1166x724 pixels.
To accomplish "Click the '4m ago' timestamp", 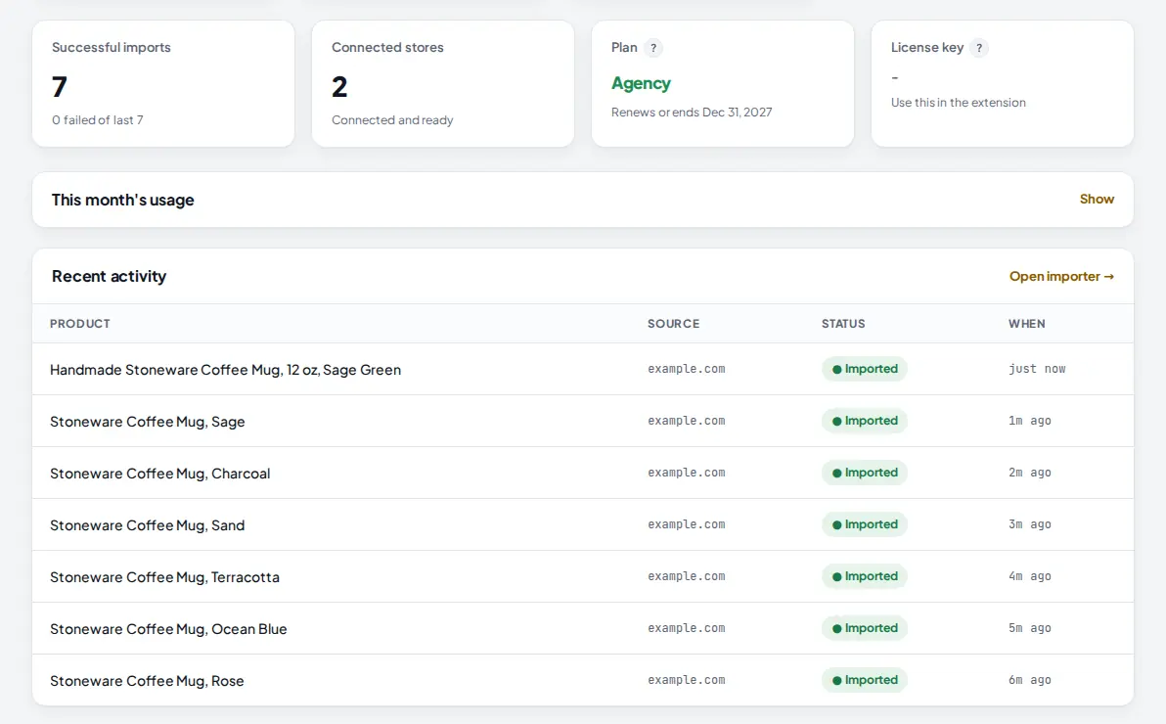I will click(x=1029, y=576).
